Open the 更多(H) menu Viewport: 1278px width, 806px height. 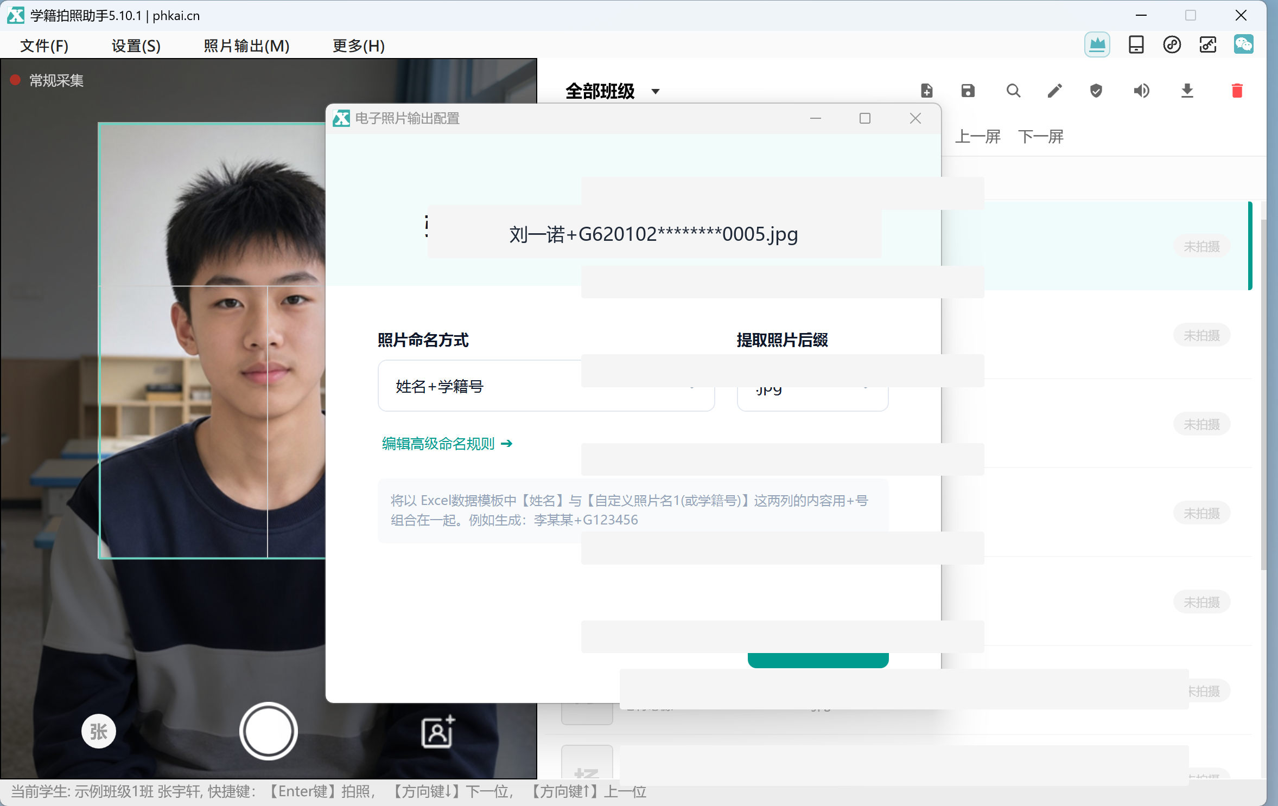pos(358,46)
